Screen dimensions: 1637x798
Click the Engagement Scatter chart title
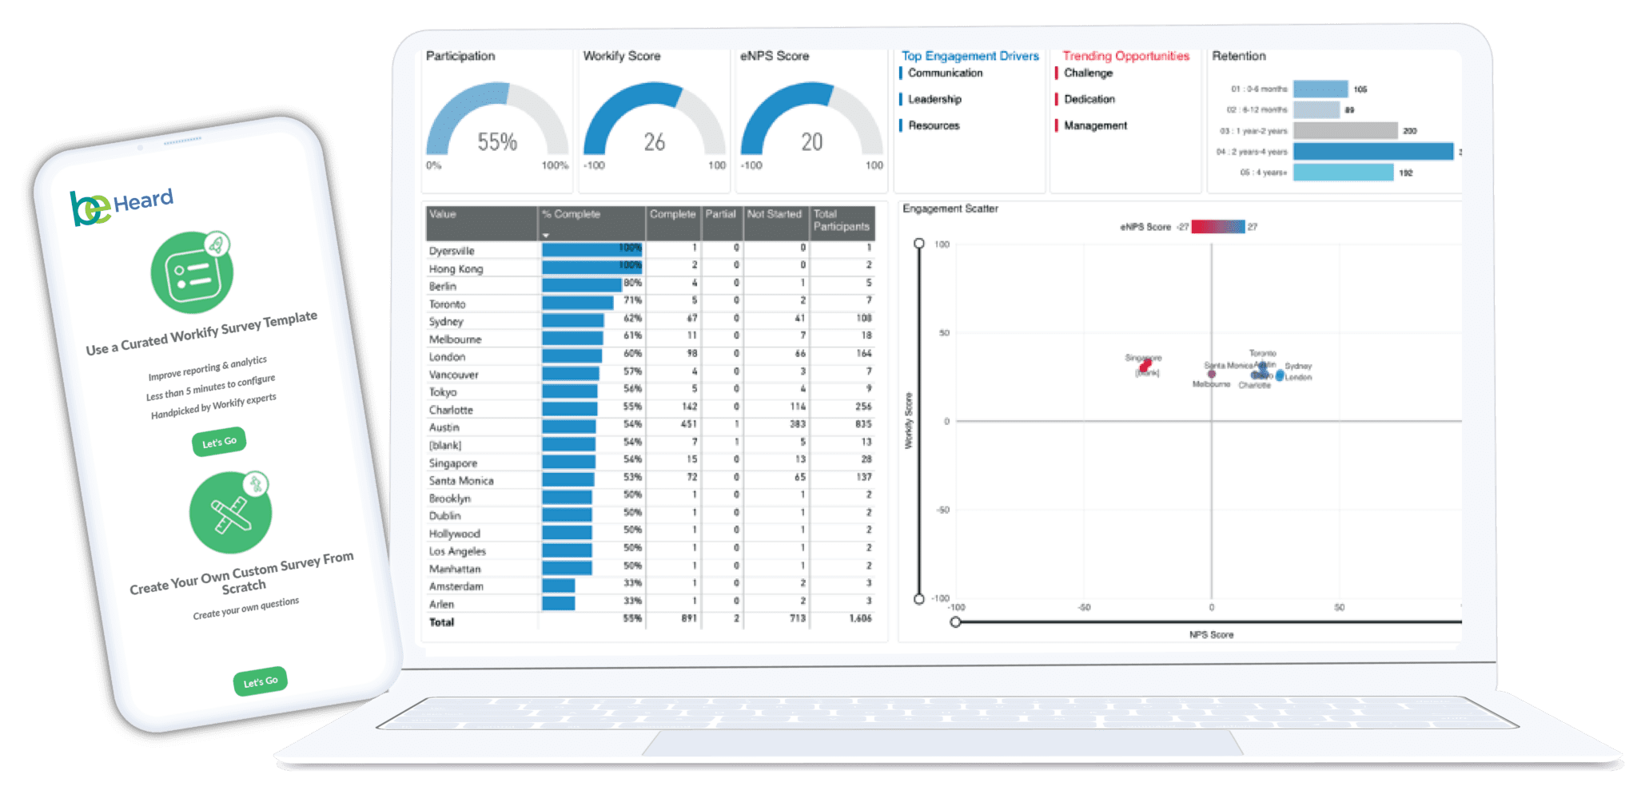coord(950,208)
